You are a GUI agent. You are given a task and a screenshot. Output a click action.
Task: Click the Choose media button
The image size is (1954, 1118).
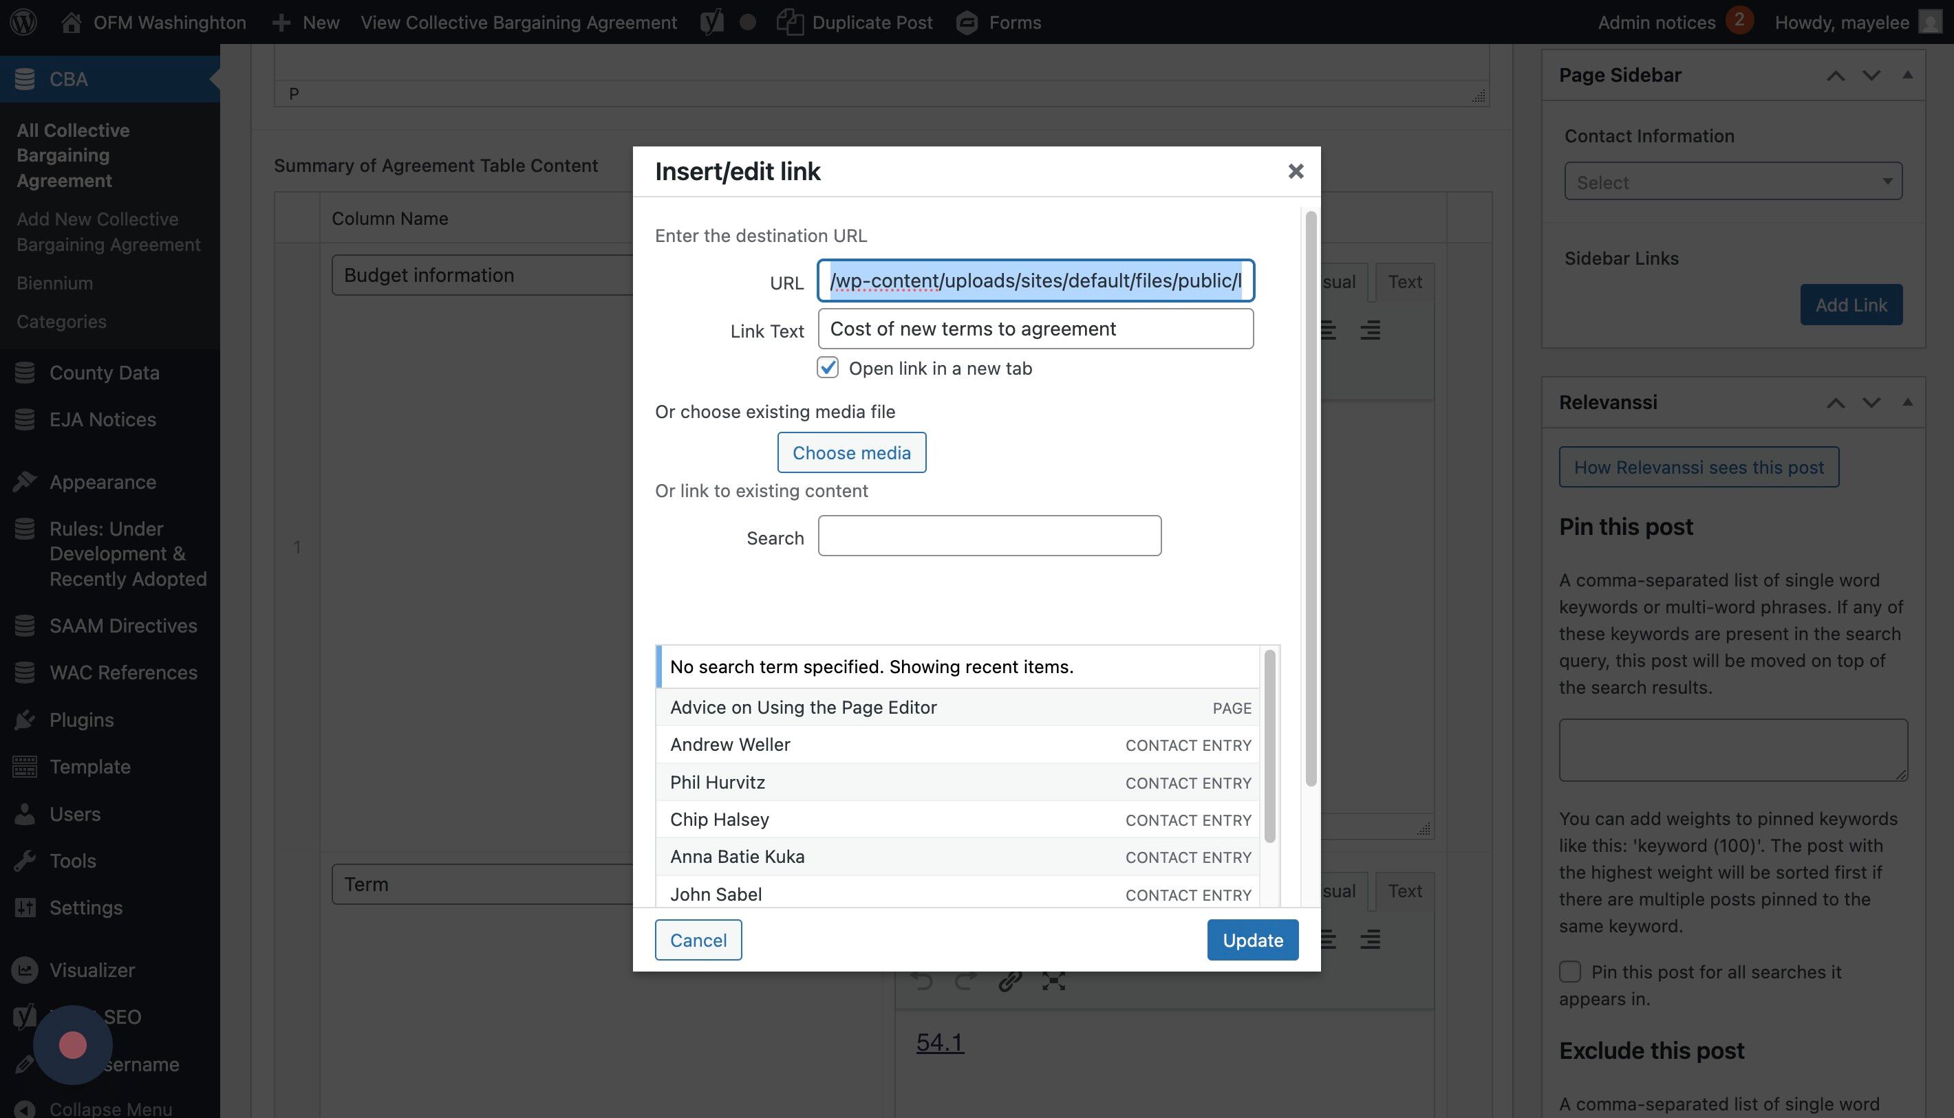851,452
